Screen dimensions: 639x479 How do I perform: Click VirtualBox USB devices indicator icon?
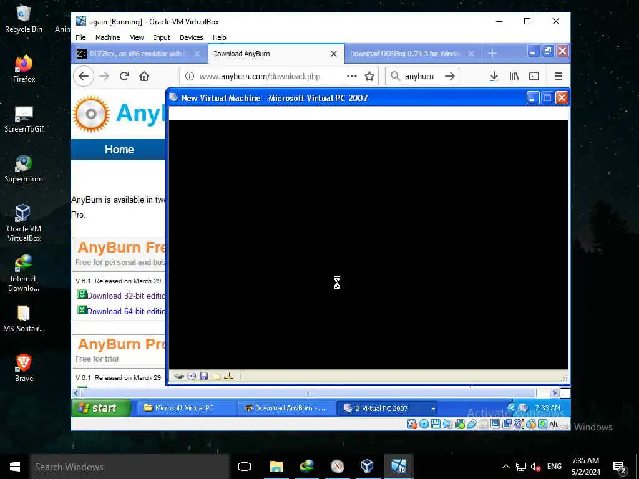[x=472, y=424]
